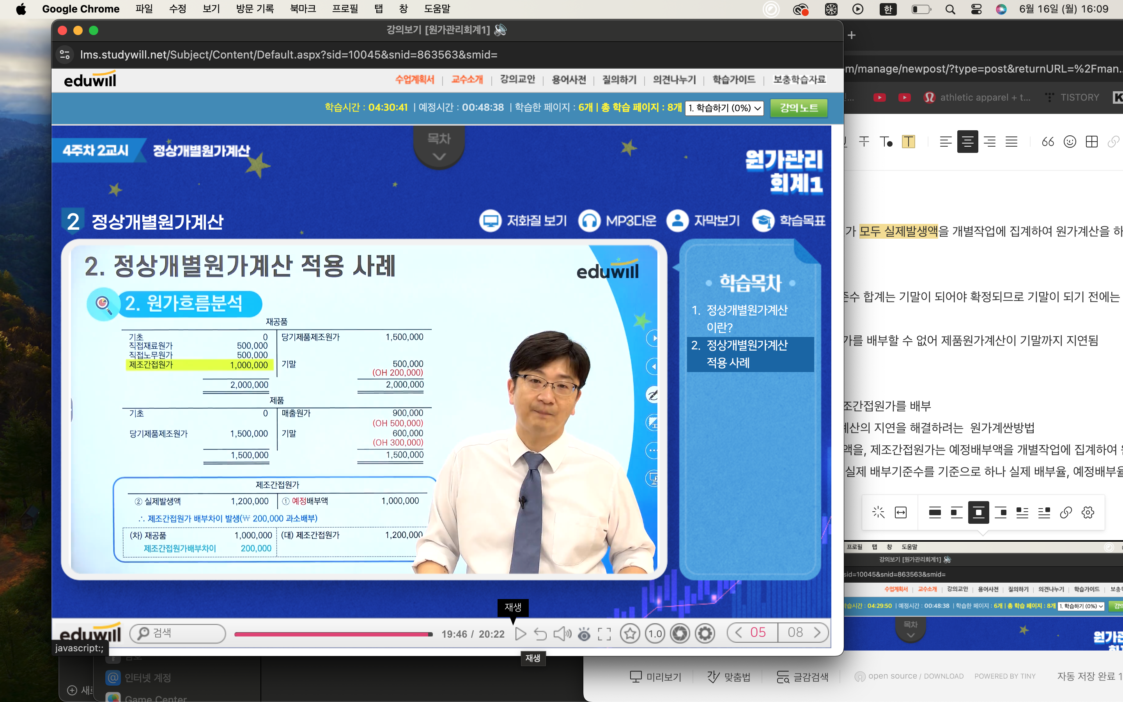This screenshot has width=1123, height=702.
Task: Mute the lecture with the speaker icon
Action: [561, 634]
